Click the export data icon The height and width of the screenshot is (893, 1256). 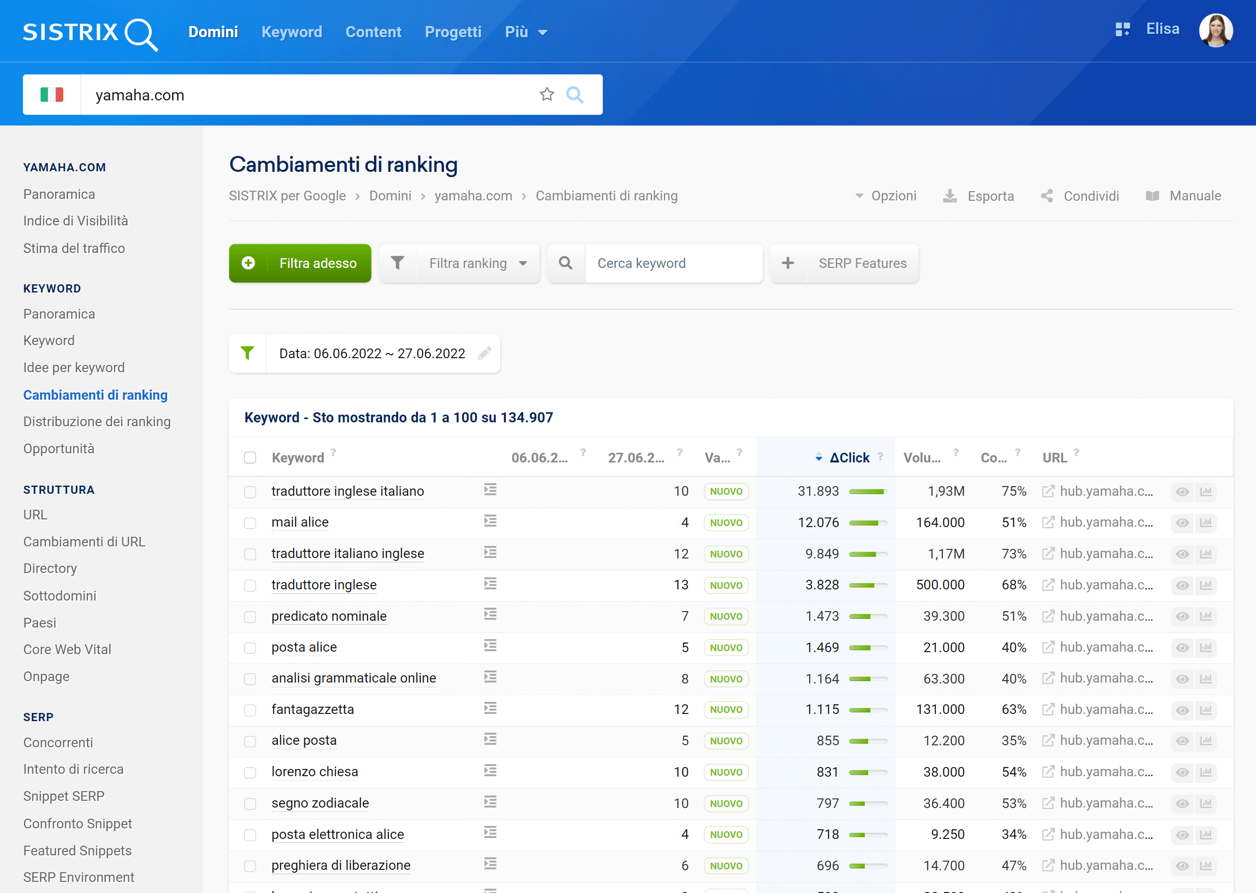tap(951, 196)
